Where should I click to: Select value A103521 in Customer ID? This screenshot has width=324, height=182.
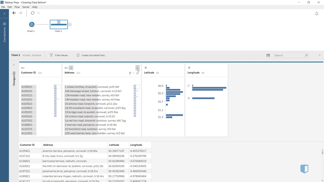click(x=29, y=104)
